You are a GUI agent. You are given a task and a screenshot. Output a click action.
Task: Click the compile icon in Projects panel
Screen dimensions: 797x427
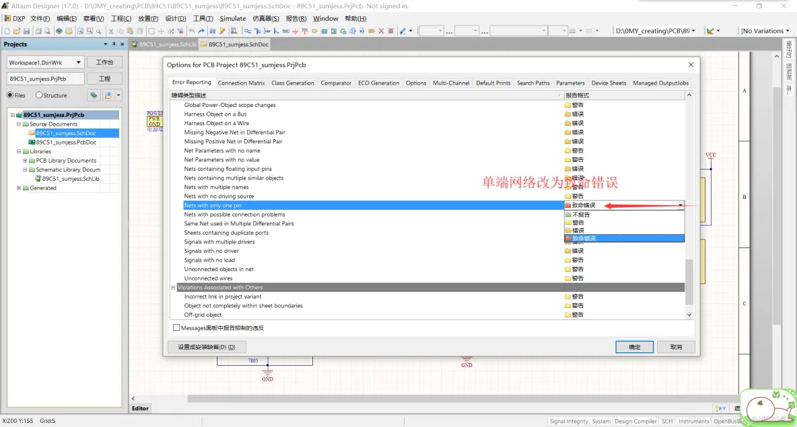tap(94, 95)
